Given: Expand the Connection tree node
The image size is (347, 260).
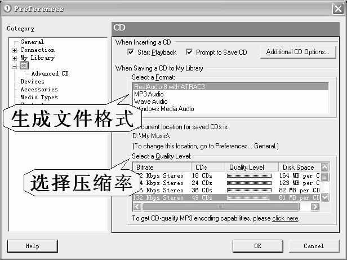Looking at the screenshot, I should [15, 50].
